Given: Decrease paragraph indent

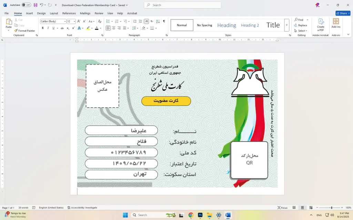Looking at the screenshot, I should (135, 21).
